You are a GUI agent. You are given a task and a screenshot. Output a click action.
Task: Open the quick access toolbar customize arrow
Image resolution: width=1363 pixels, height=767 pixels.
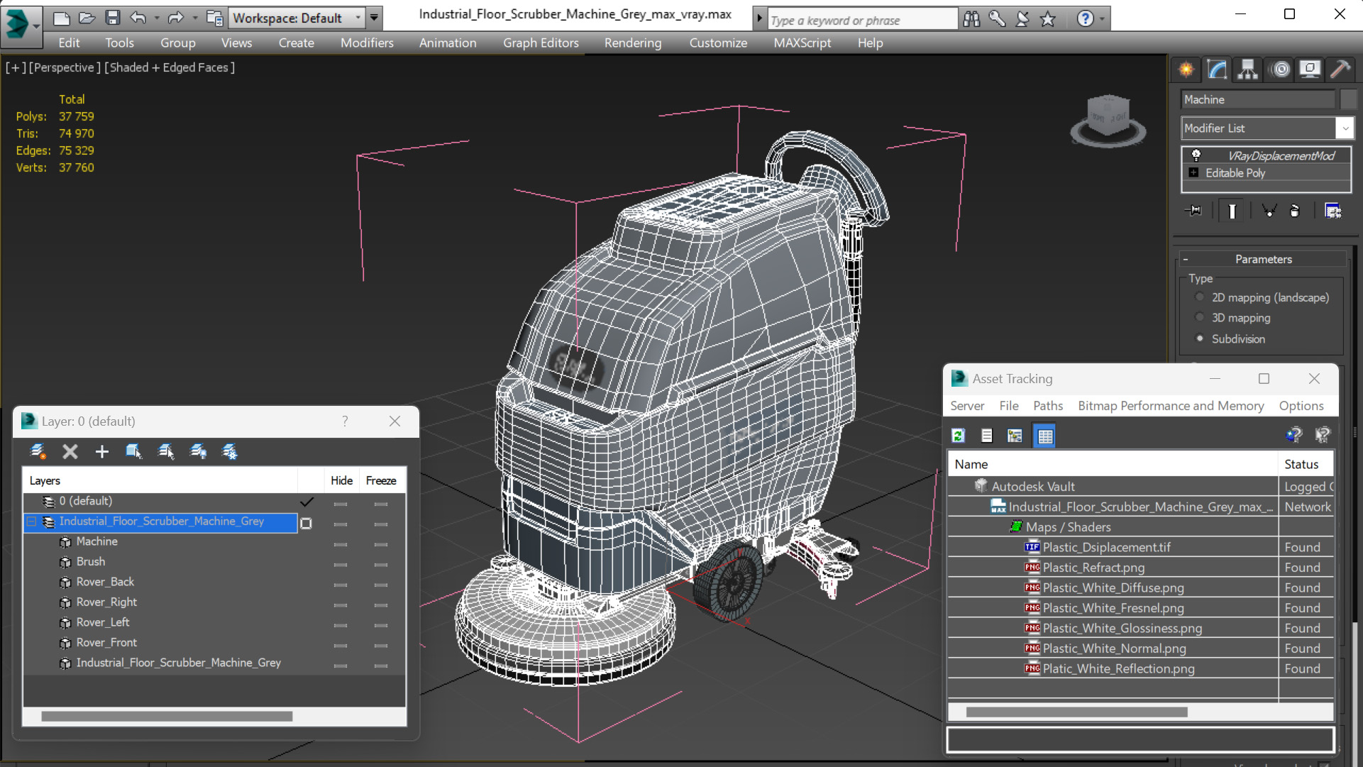pos(374,18)
